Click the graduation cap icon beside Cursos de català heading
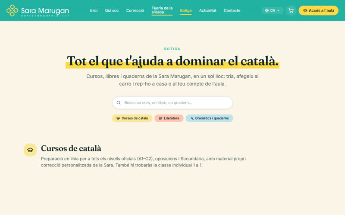Viewport: 345px width, 215px height. coord(30,150)
